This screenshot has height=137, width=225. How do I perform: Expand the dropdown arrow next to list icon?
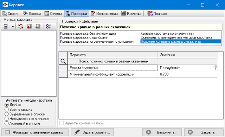click(x=13, y=27)
